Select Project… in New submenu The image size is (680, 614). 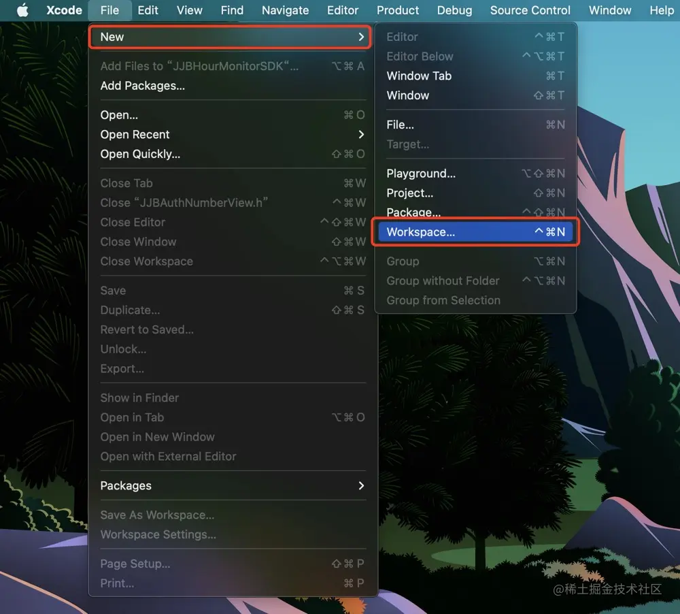(x=475, y=193)
